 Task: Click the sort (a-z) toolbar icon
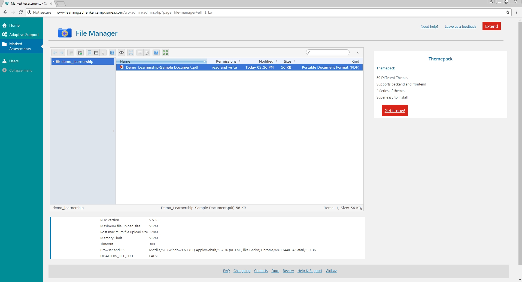[147, 53]
